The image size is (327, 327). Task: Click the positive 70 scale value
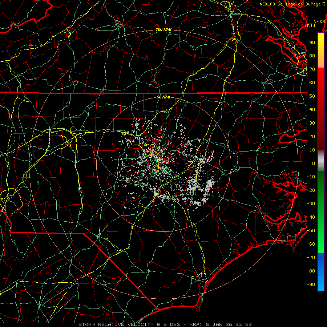pyautogui.click(x=312, y=69)
